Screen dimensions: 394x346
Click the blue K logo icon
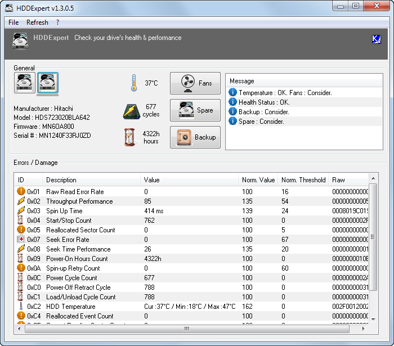(x=376, y=39)
